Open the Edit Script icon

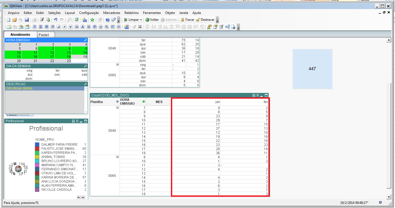click(x=42, y=20)
